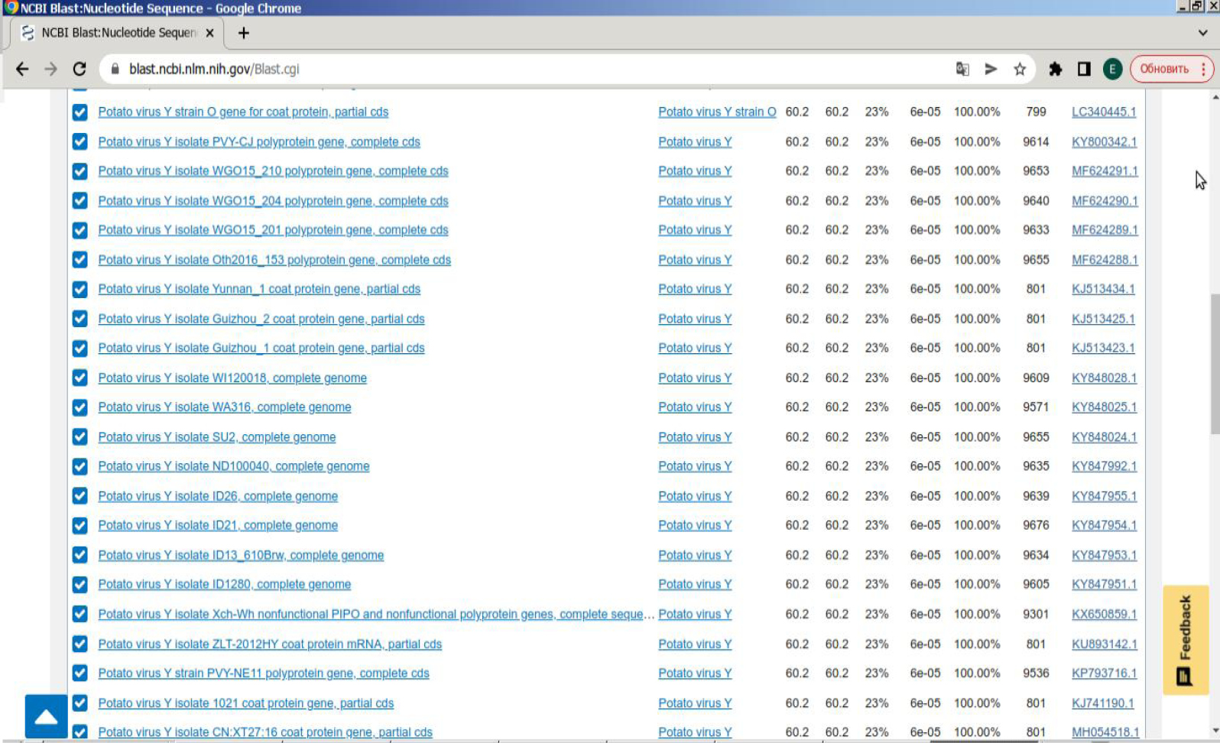Click the address bar URL field
The height and width of the screenshot is (743, 1220).
pyautogui.click(x=535, y=69)
